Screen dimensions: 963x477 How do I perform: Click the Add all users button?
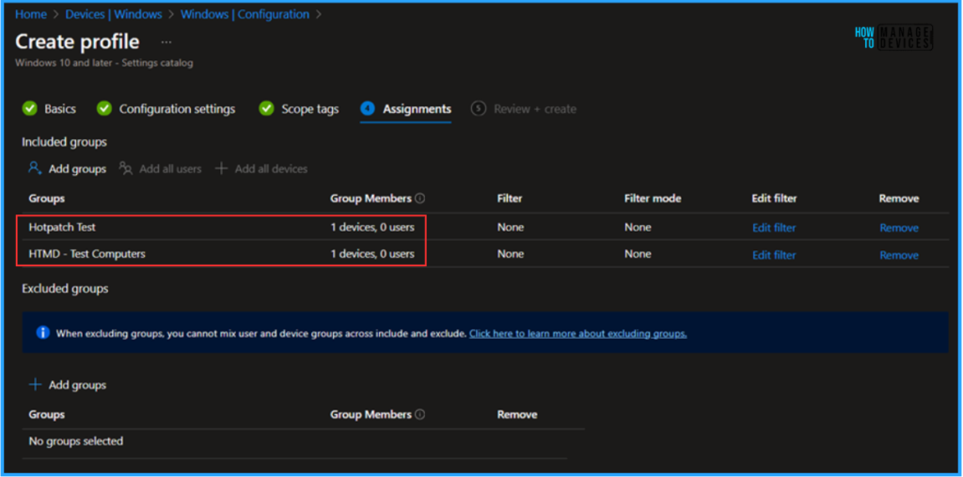tap(160, 168)
